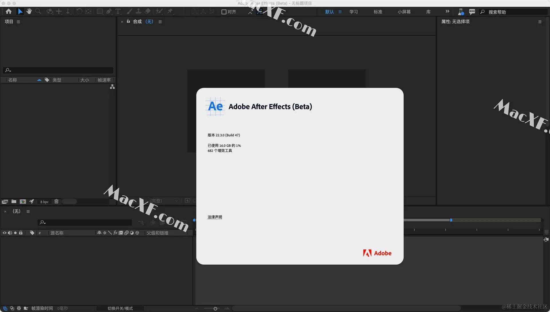Switch to the 学习 workspace
Viewport: 550px width, 312px height.
tap(353, 12)
